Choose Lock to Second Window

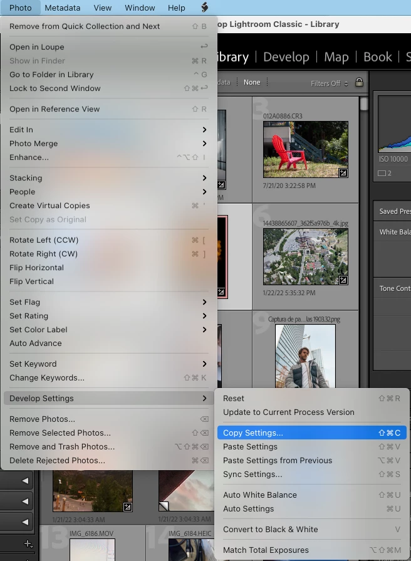coord(108,88)
